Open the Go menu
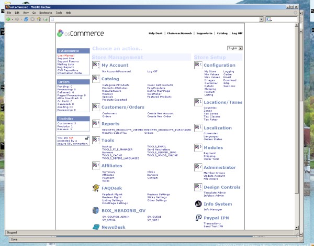 coord(34,13)
